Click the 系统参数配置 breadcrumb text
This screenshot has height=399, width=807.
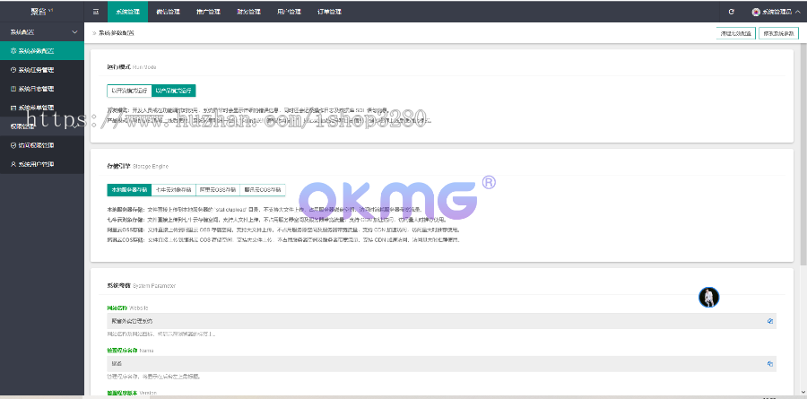tap(117, 33)
